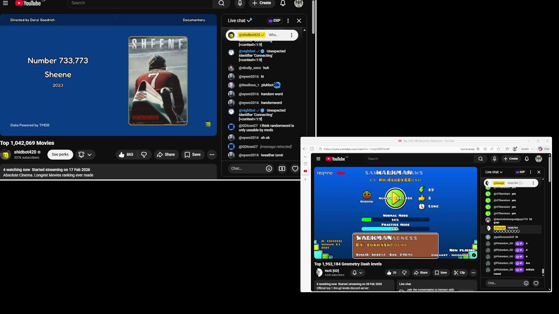Like the Top 1,042,069 Movies stream

126,154
